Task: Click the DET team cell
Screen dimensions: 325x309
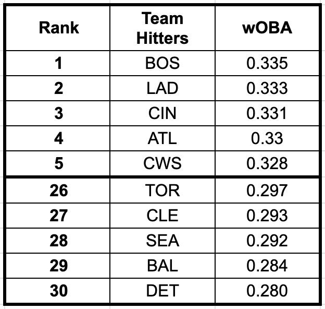Action: (x=162, y=291)
